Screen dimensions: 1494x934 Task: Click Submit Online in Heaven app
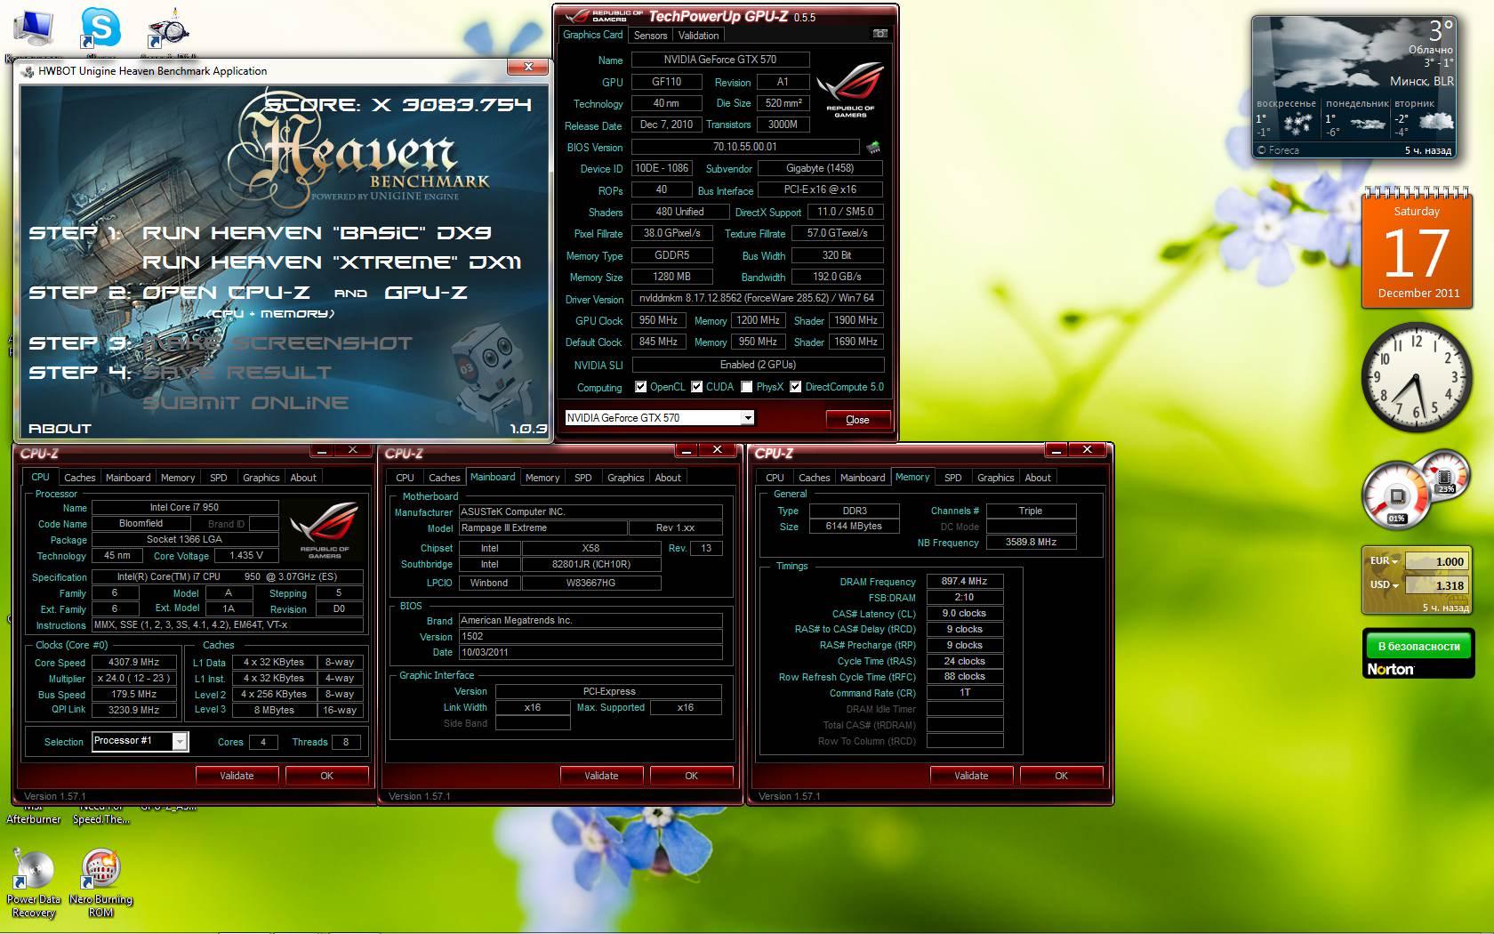coord(245,403)
